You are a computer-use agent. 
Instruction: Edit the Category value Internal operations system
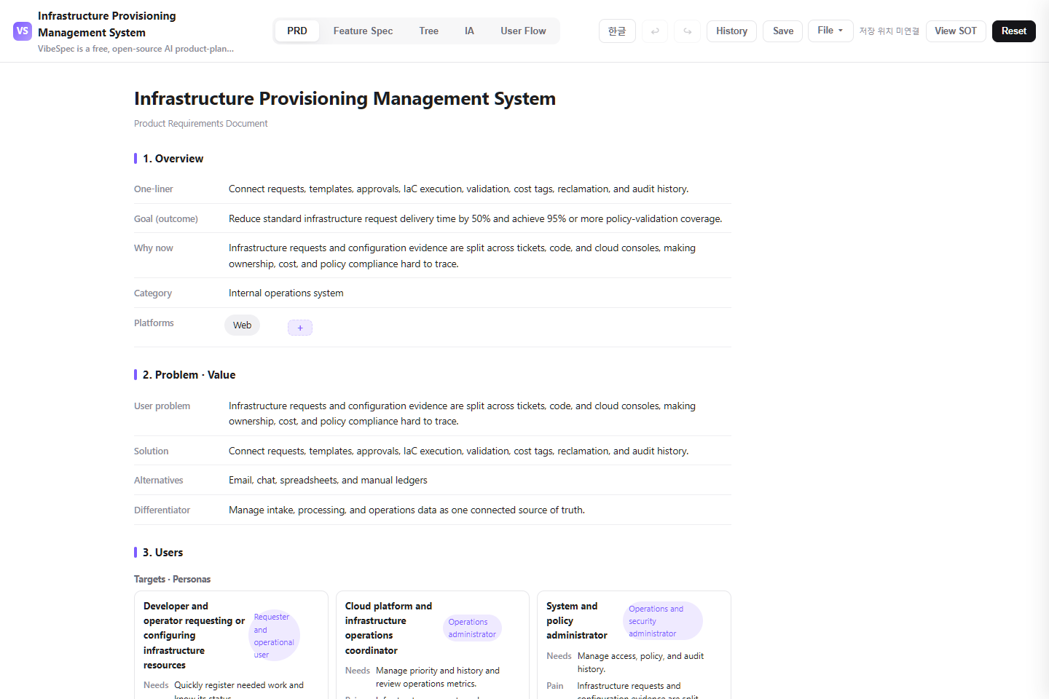point(286,293)
